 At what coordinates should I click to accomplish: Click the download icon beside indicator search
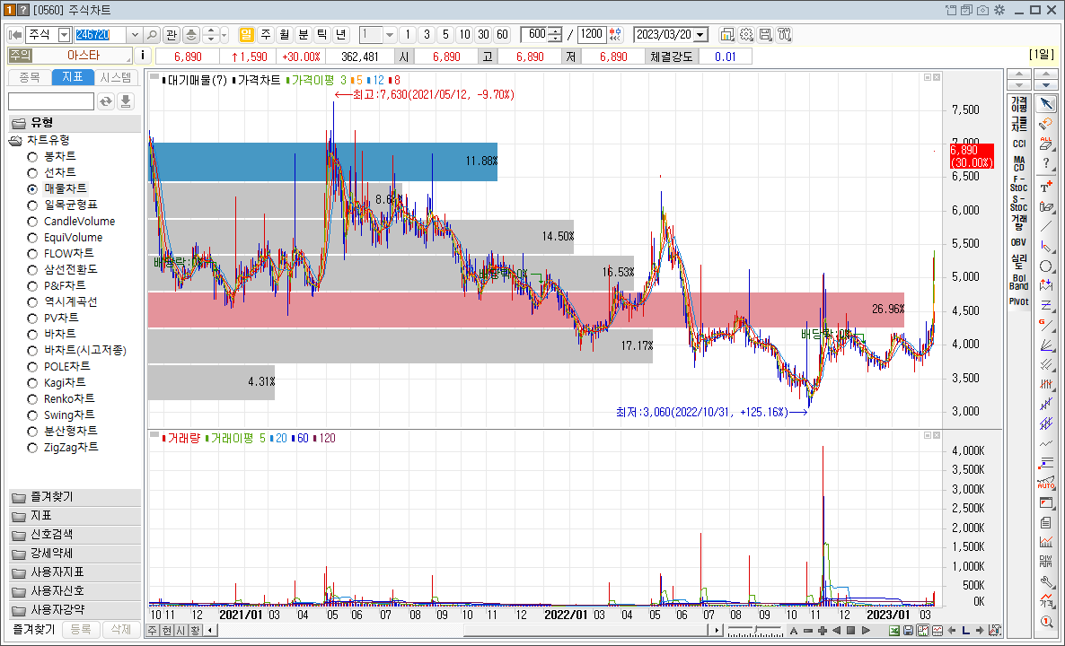[125, 101]
